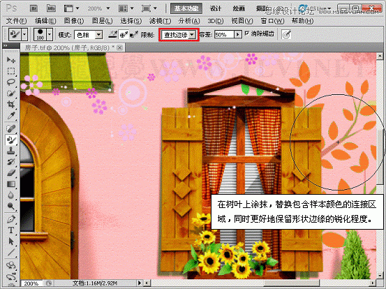Click the horizontal scrollbar left arrow
Viewport: 386px width, 289px height.
click(147, 283)
